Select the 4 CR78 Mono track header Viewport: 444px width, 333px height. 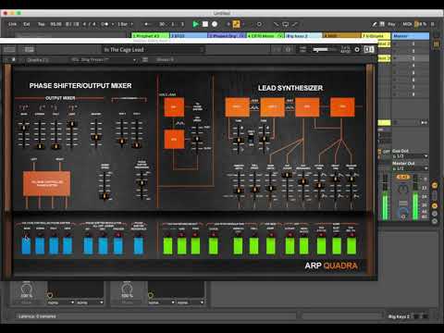pyautogui.click(x=265, y=36)
